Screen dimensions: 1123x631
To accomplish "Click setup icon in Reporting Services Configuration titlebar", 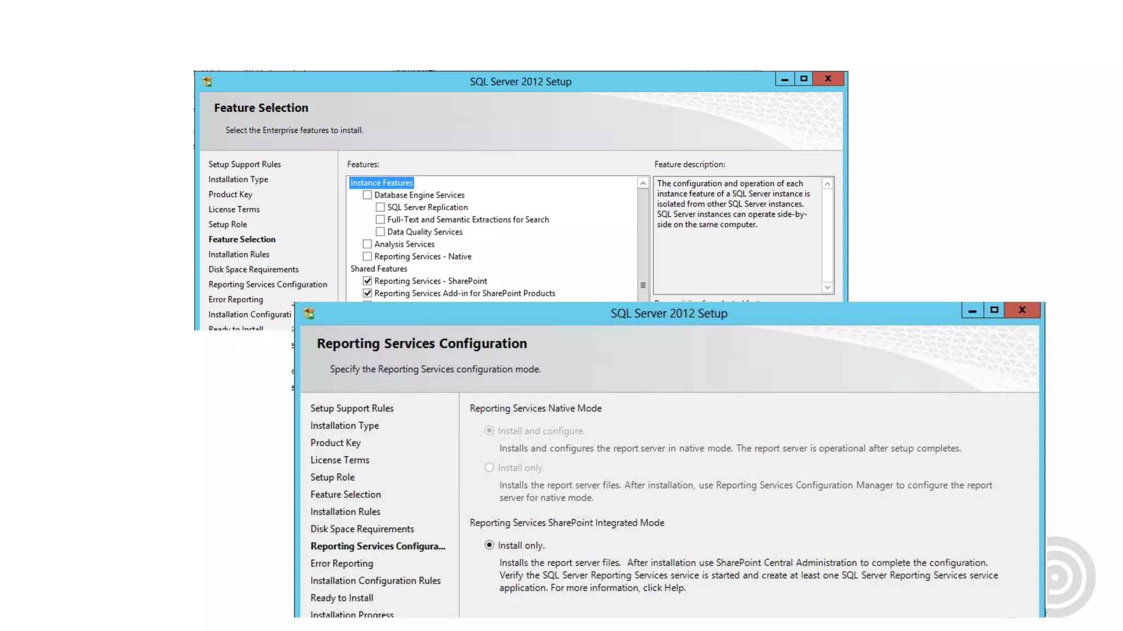I will click(309, 313).
